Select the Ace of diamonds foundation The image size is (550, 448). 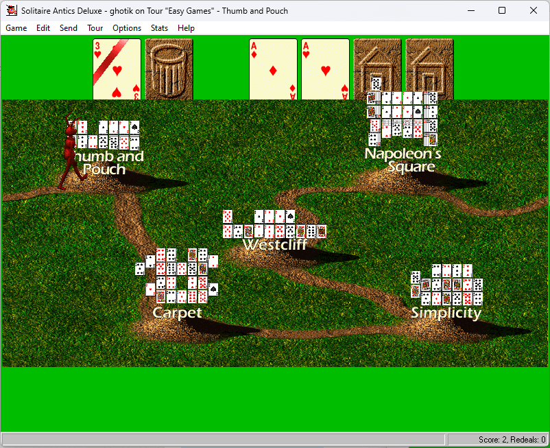click(x=273, y=69)
